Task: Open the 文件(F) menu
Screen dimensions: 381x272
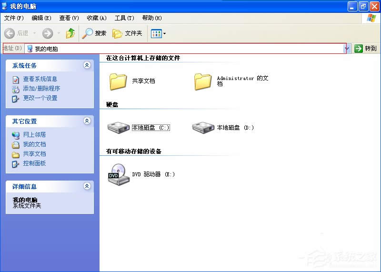Action: (x=14, y=18)
